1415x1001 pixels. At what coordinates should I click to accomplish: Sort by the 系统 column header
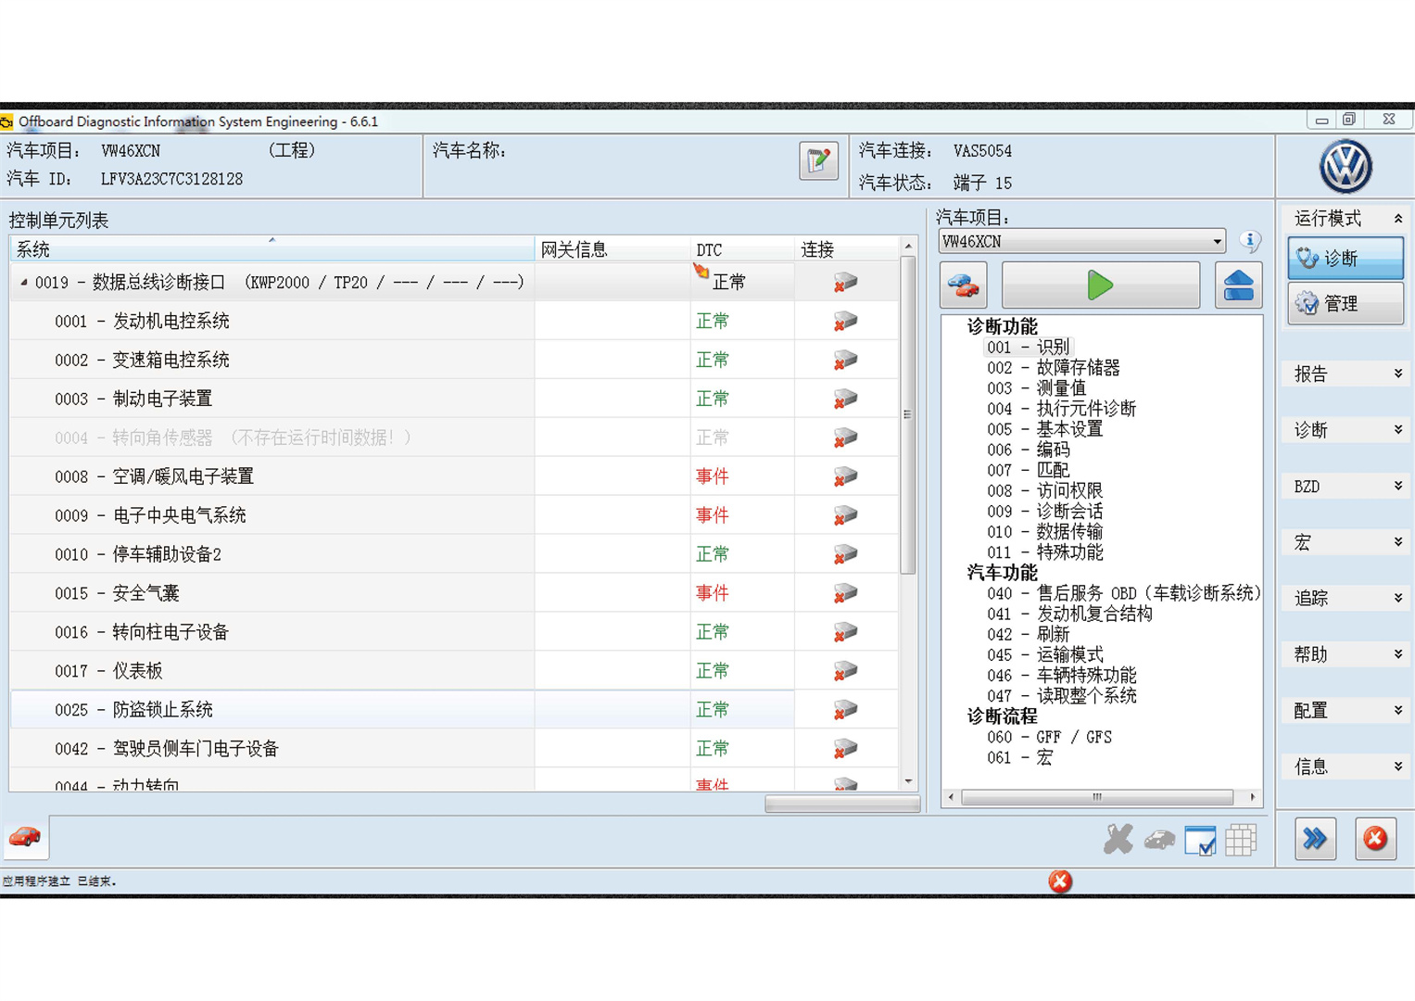click(x=272, y=249)
